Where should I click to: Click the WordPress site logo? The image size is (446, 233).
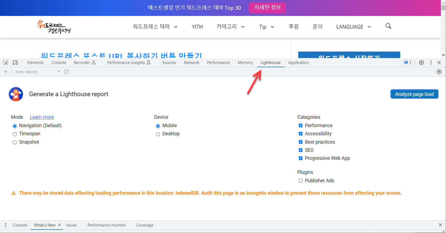pyautogui.click(x=54, y=27)
